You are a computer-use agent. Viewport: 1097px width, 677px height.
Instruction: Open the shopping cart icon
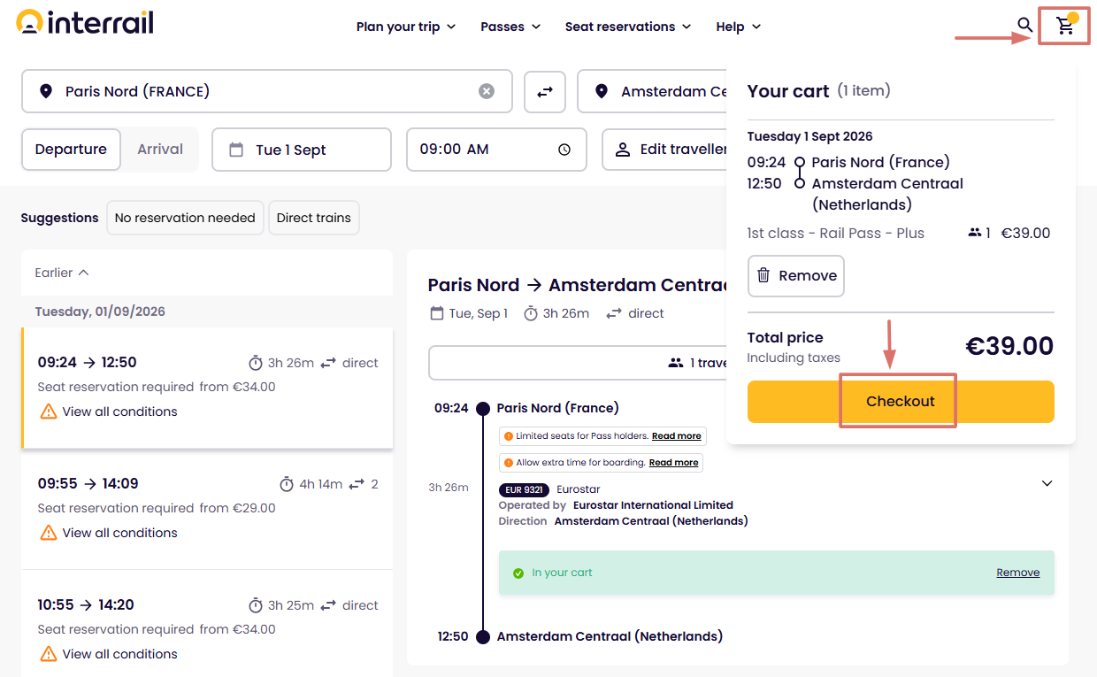(x=1065, y=27)
